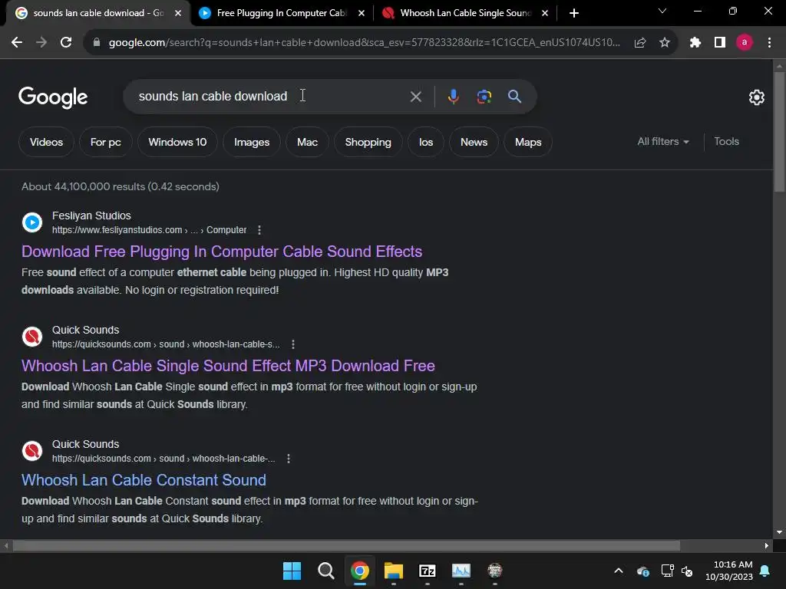Switch to Maps results
The width and height of the screenshot is (786, 589).
point(528,142)
